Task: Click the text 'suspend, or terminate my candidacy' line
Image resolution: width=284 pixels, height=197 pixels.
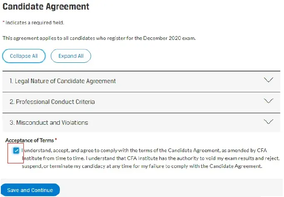Action: (142, 166)
